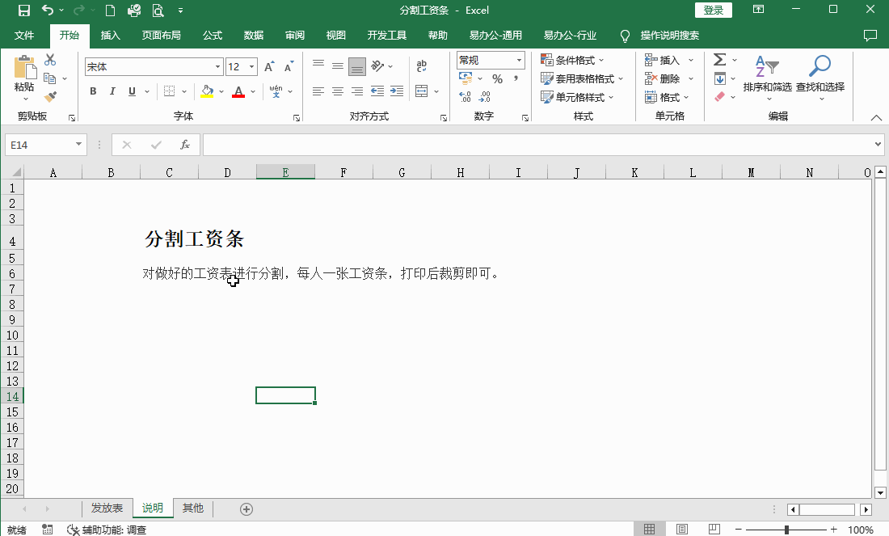Click the 登录 sign-in button

click(714, 11)
